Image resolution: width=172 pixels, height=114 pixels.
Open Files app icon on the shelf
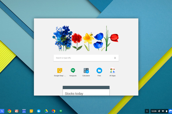click(x=39, y=111)
